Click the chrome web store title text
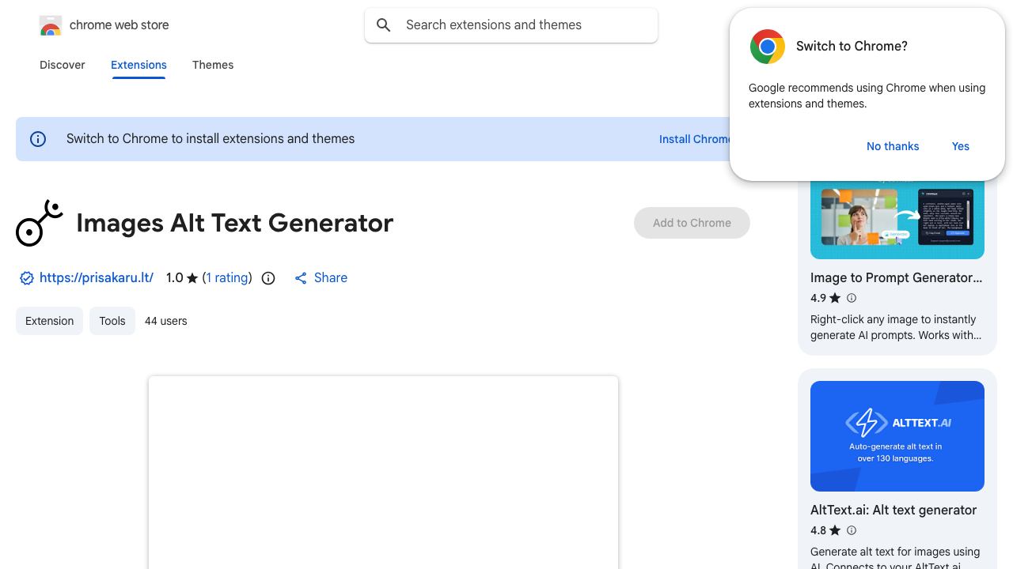The width and height of the screenshot is (1013, 569). [120, 25]
